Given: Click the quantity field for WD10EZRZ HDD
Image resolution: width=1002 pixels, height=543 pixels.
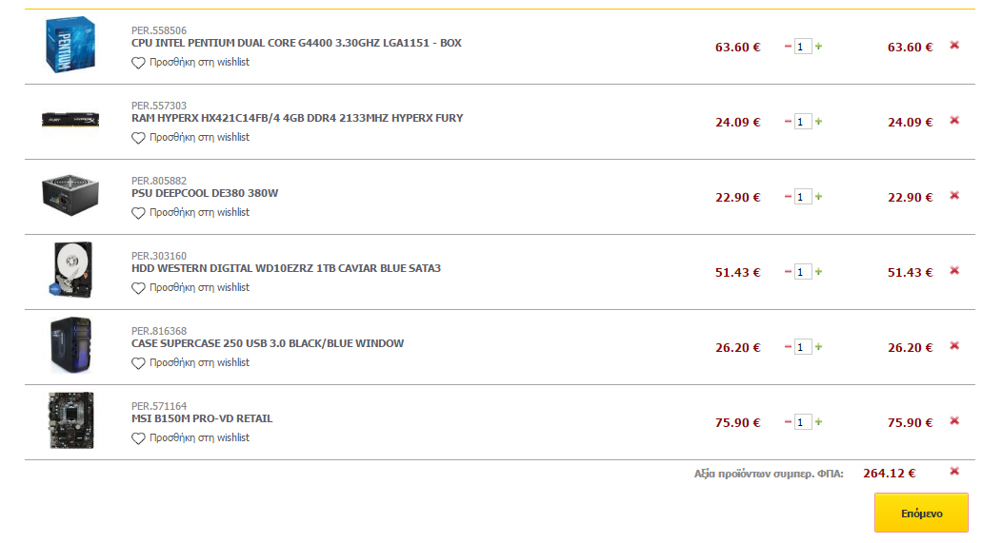Looking at the screenshot, I should (x=803, y=272).
